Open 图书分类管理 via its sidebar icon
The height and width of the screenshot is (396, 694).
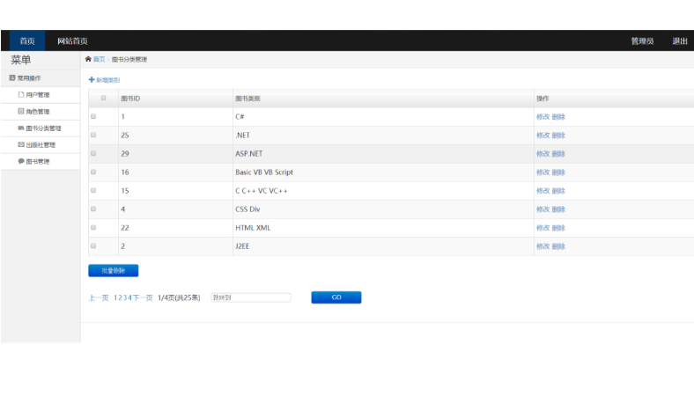click(21, 128)
